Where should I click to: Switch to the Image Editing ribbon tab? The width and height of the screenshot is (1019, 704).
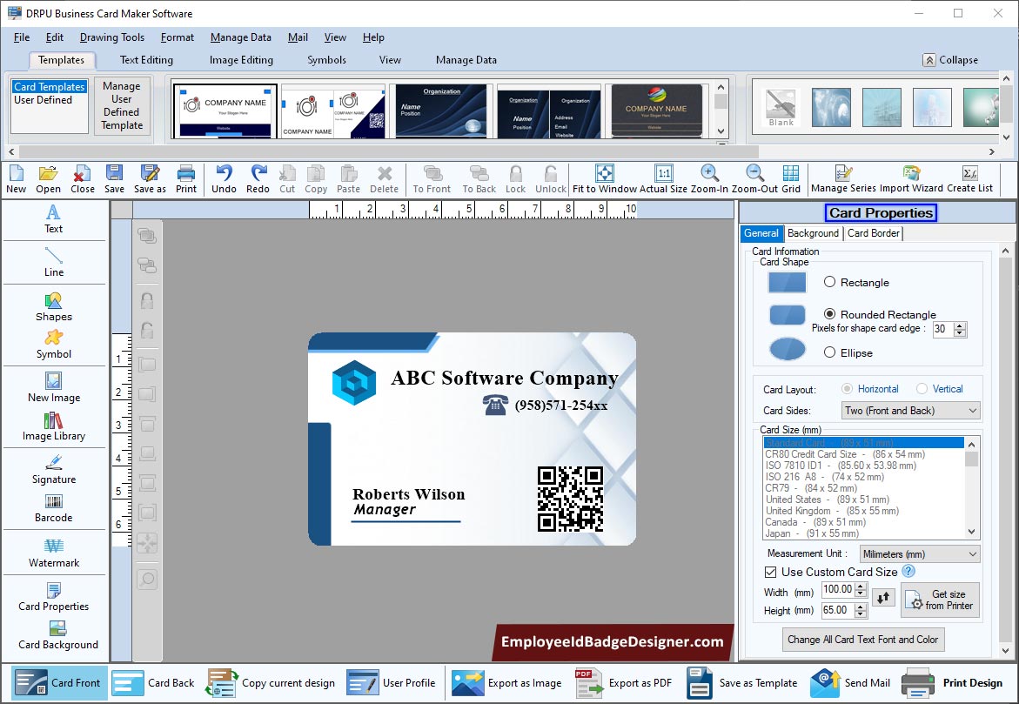(241, 60)
